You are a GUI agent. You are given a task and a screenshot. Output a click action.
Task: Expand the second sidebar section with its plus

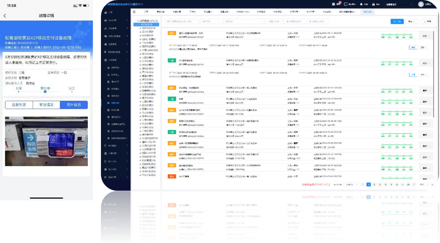[x=127, y=28]
